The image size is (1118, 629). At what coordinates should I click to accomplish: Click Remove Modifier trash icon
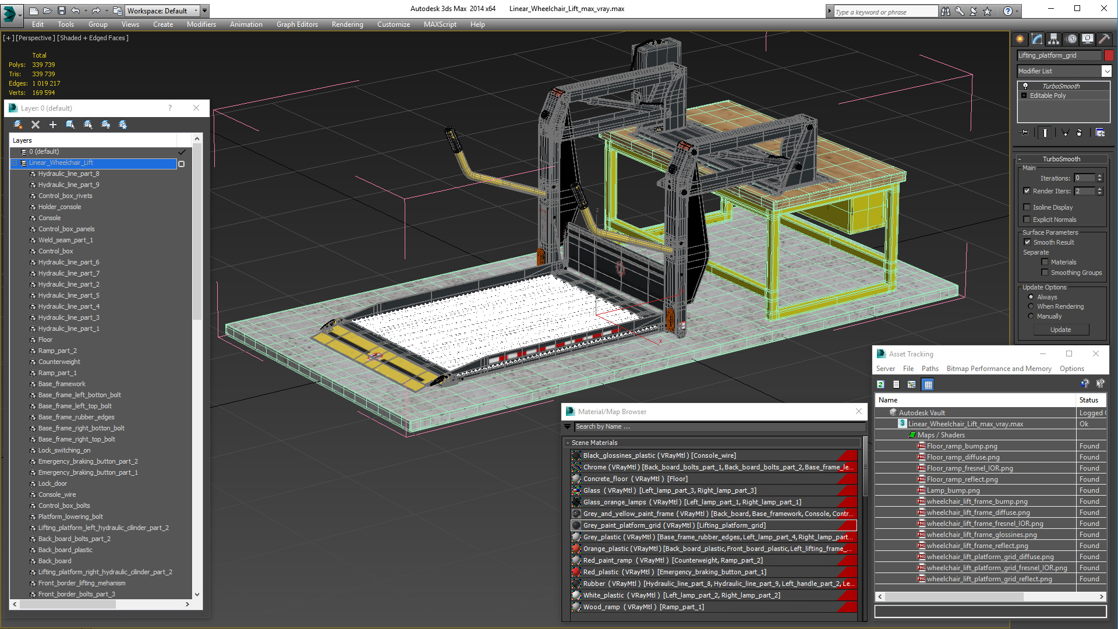(x=1079, y=133)
